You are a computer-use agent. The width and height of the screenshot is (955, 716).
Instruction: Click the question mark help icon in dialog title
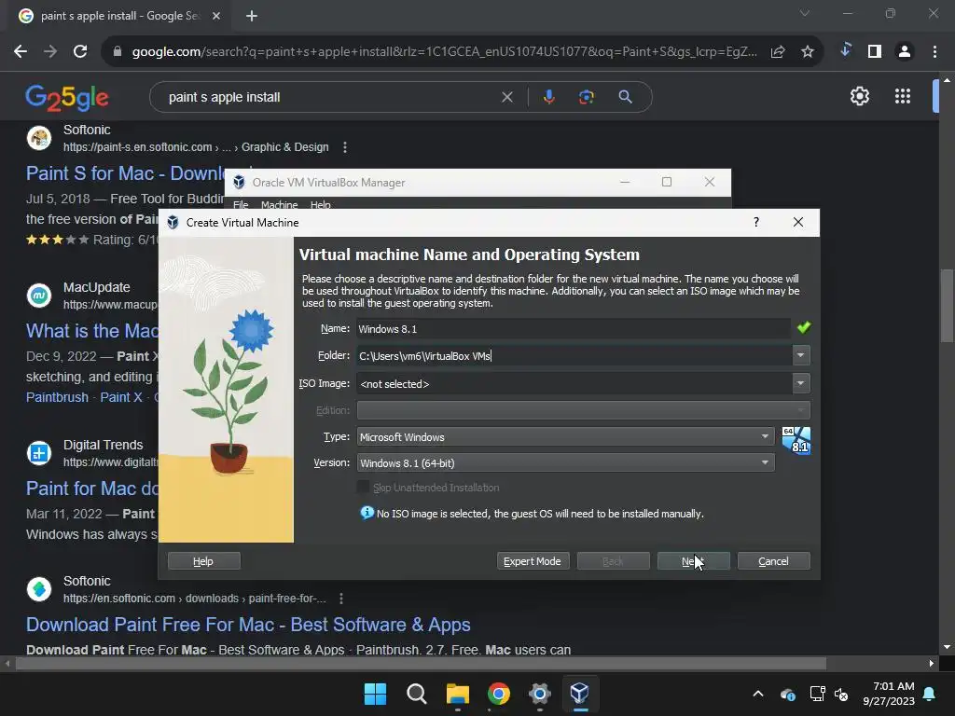click(x=756, y=222)
